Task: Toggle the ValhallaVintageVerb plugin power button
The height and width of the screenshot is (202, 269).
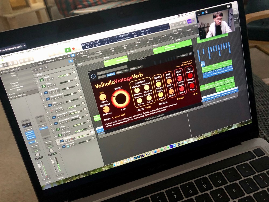Action: coord(93,76)
